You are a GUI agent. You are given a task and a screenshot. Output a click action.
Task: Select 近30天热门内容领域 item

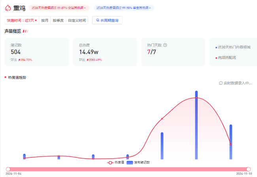[x=233, y=47]
